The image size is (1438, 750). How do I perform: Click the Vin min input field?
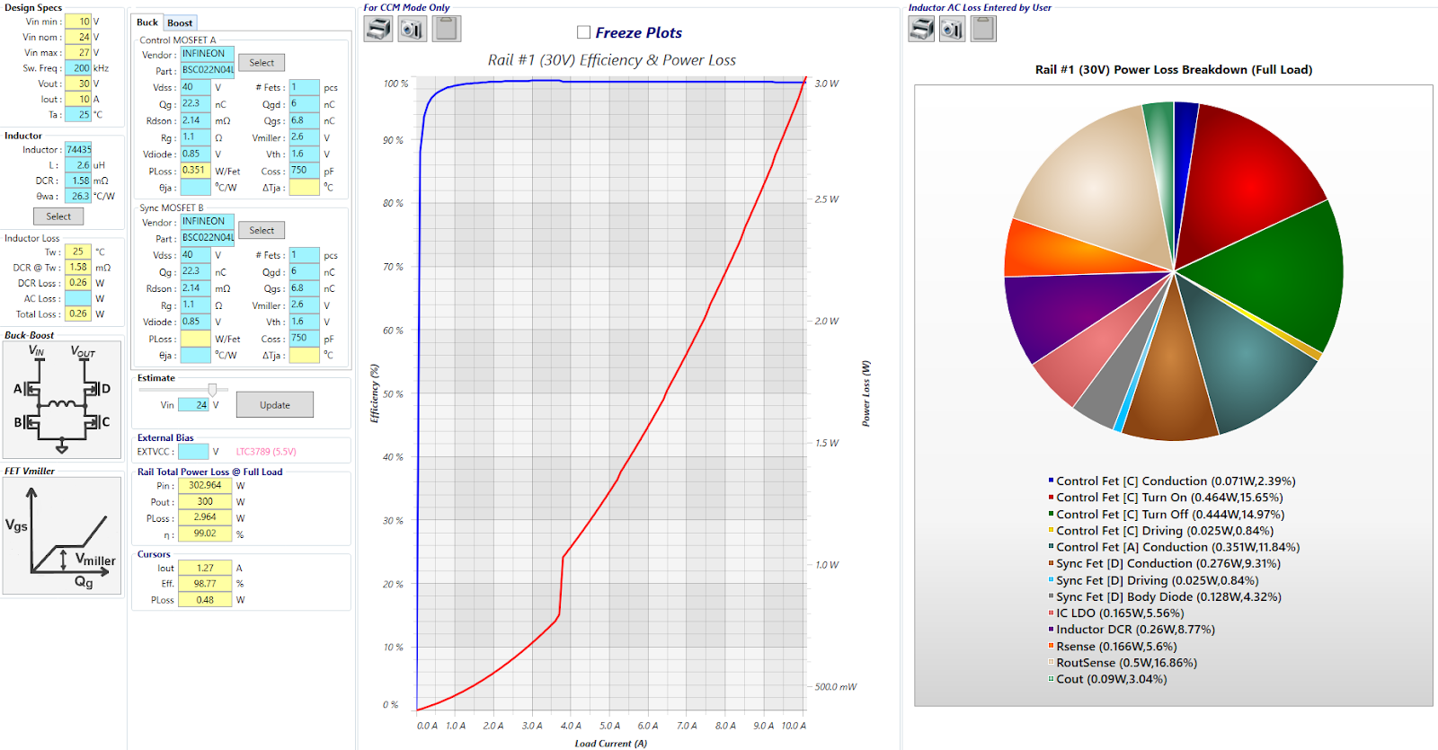point(78,22)
